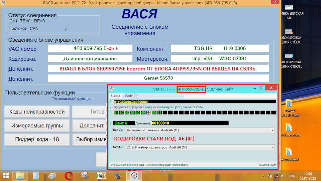Click Поддер. кода - 18 button

pyautogui.click(x=37, y=139)
